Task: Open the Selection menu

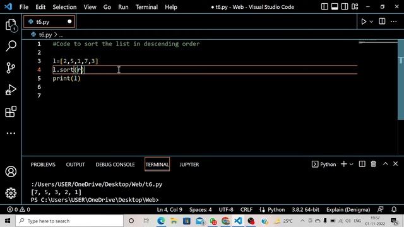Action: (x=64, y=7)
